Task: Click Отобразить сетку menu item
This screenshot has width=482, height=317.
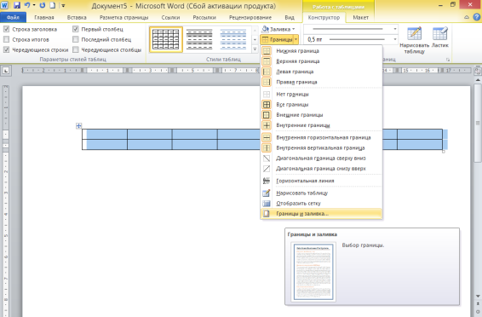Action: [321, 203]
